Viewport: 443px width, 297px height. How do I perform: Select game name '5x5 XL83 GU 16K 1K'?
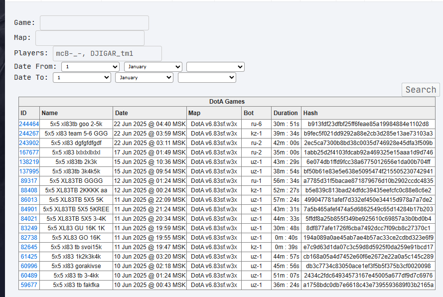tap(76, 228)
